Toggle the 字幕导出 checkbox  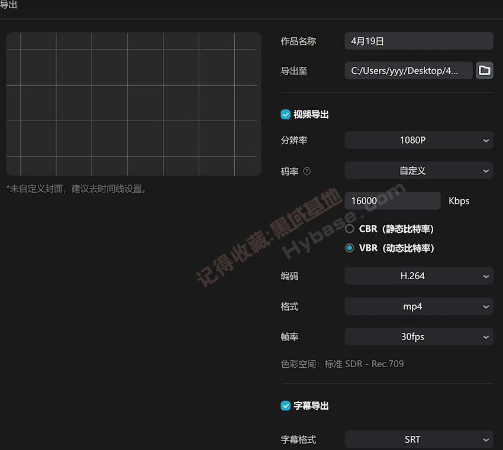point(285,406)
